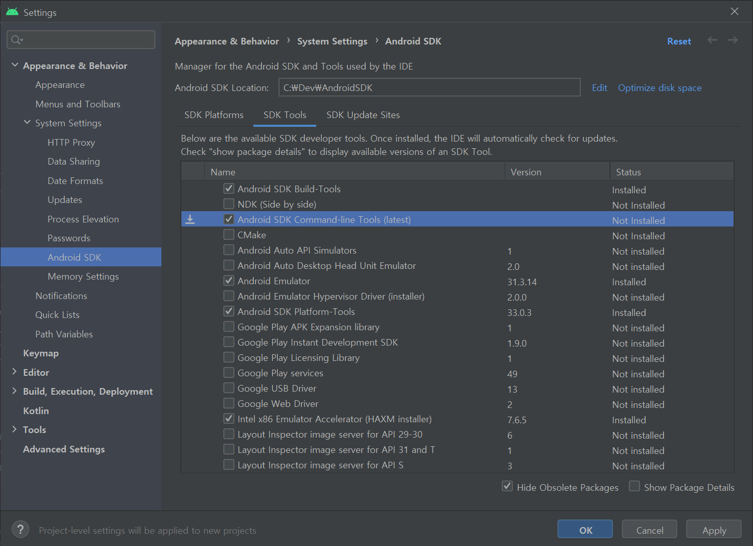Select Path Variables settings
The height and width of the screenshot is (546, 753).
64,334
